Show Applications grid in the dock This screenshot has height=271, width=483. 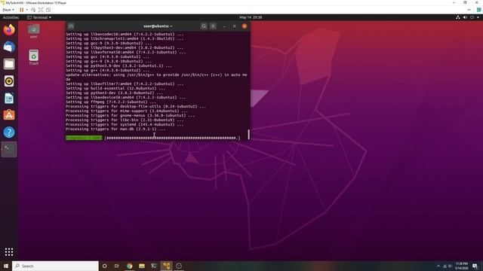(9, 252)
